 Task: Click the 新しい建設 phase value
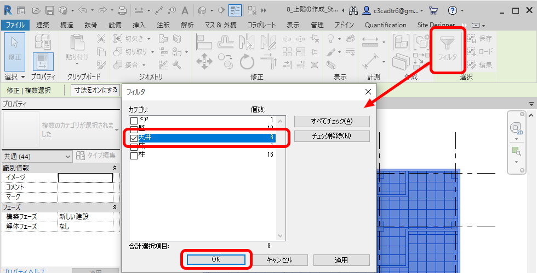pyautogui.click(x=85, y=217)
